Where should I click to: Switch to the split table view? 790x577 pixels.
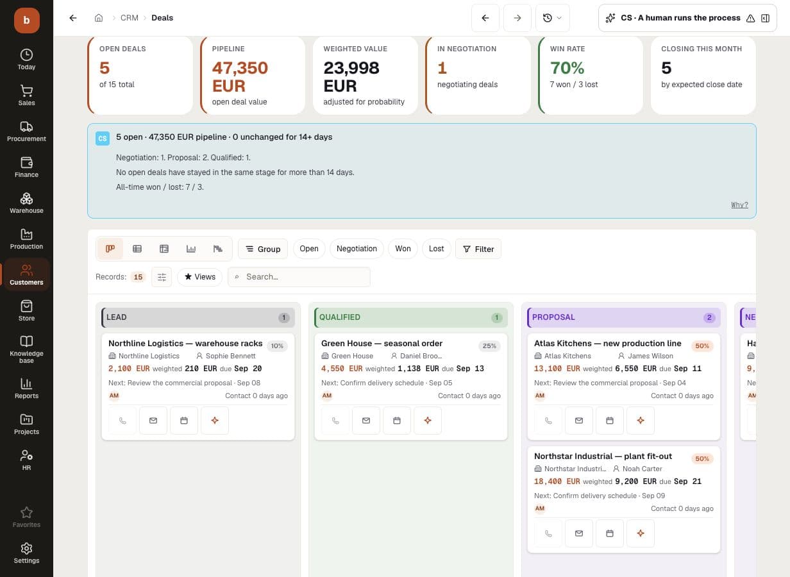[x=164, y=249]
